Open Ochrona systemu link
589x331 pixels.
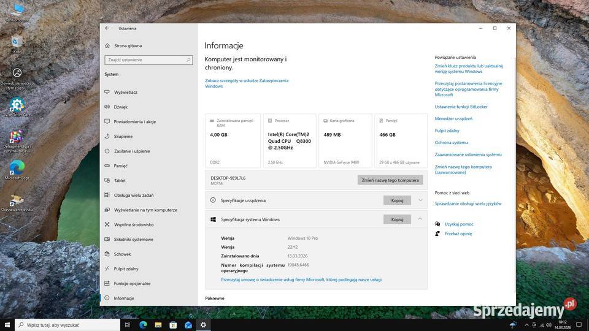coord(451,143)
